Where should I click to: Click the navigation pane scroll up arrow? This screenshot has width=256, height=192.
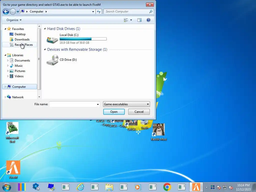point(39,26)
